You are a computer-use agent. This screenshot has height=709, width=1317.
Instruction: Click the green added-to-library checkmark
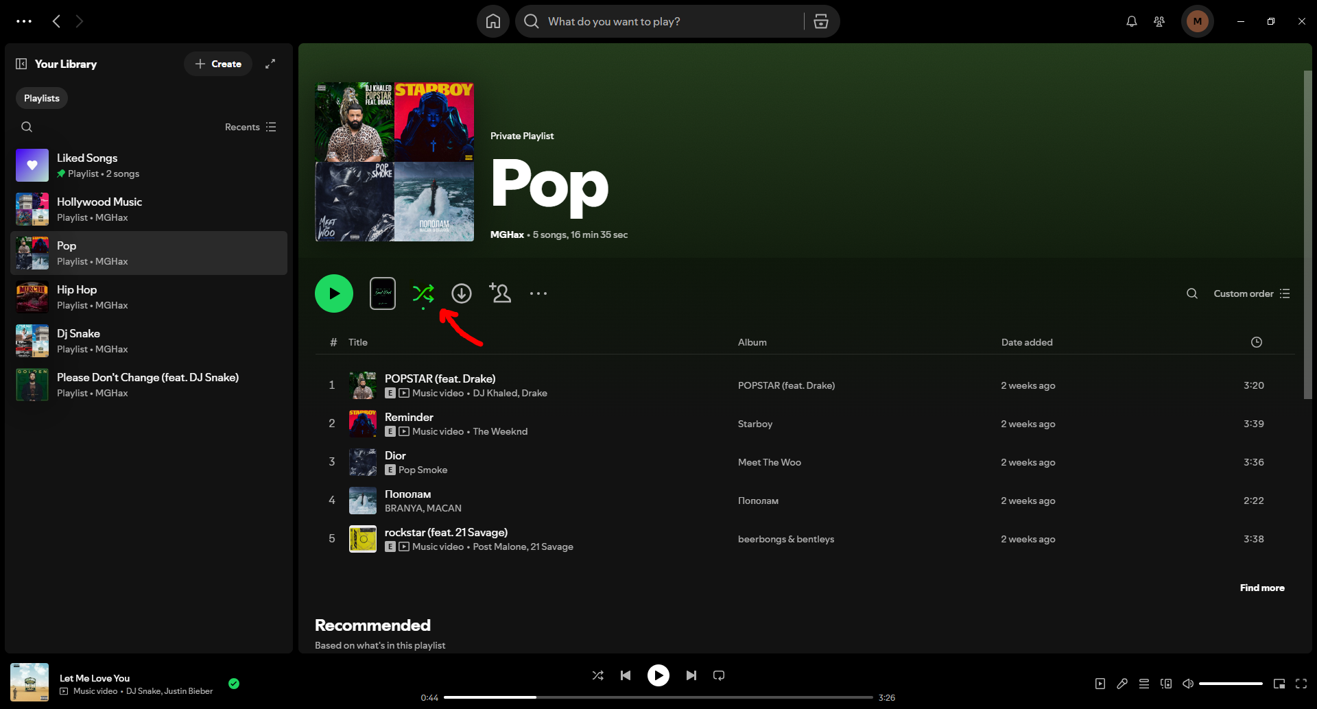[234, 684]
